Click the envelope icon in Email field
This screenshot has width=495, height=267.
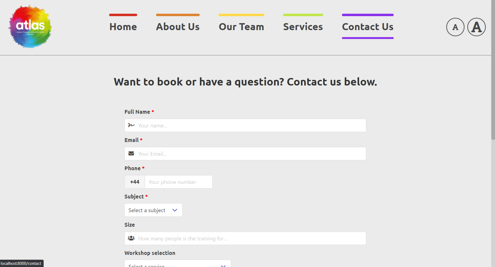[x=131, y=154]
